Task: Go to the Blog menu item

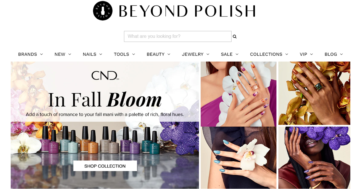Action: pyautogui.click(x=331, y=54)
